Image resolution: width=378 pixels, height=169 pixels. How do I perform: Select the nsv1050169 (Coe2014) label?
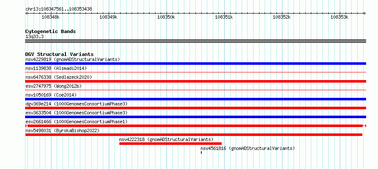click(x=51, y=95)
